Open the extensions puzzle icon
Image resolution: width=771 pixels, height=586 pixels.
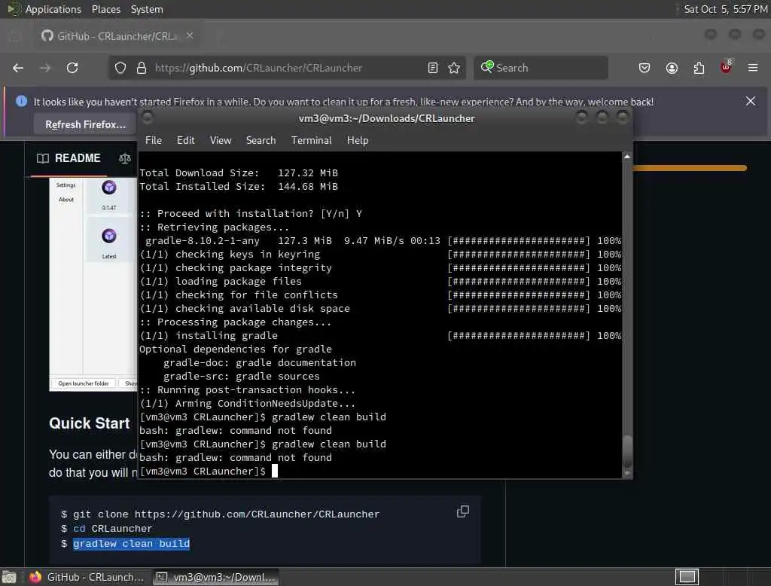coord(699,68)
